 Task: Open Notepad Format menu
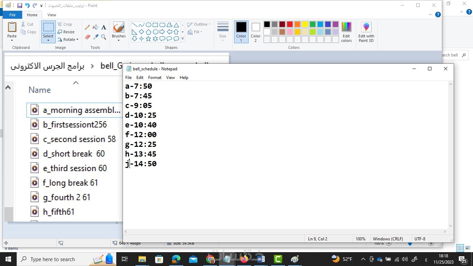(x=155, y=78)
